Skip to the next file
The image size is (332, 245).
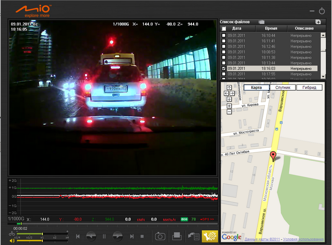point(132,236)
